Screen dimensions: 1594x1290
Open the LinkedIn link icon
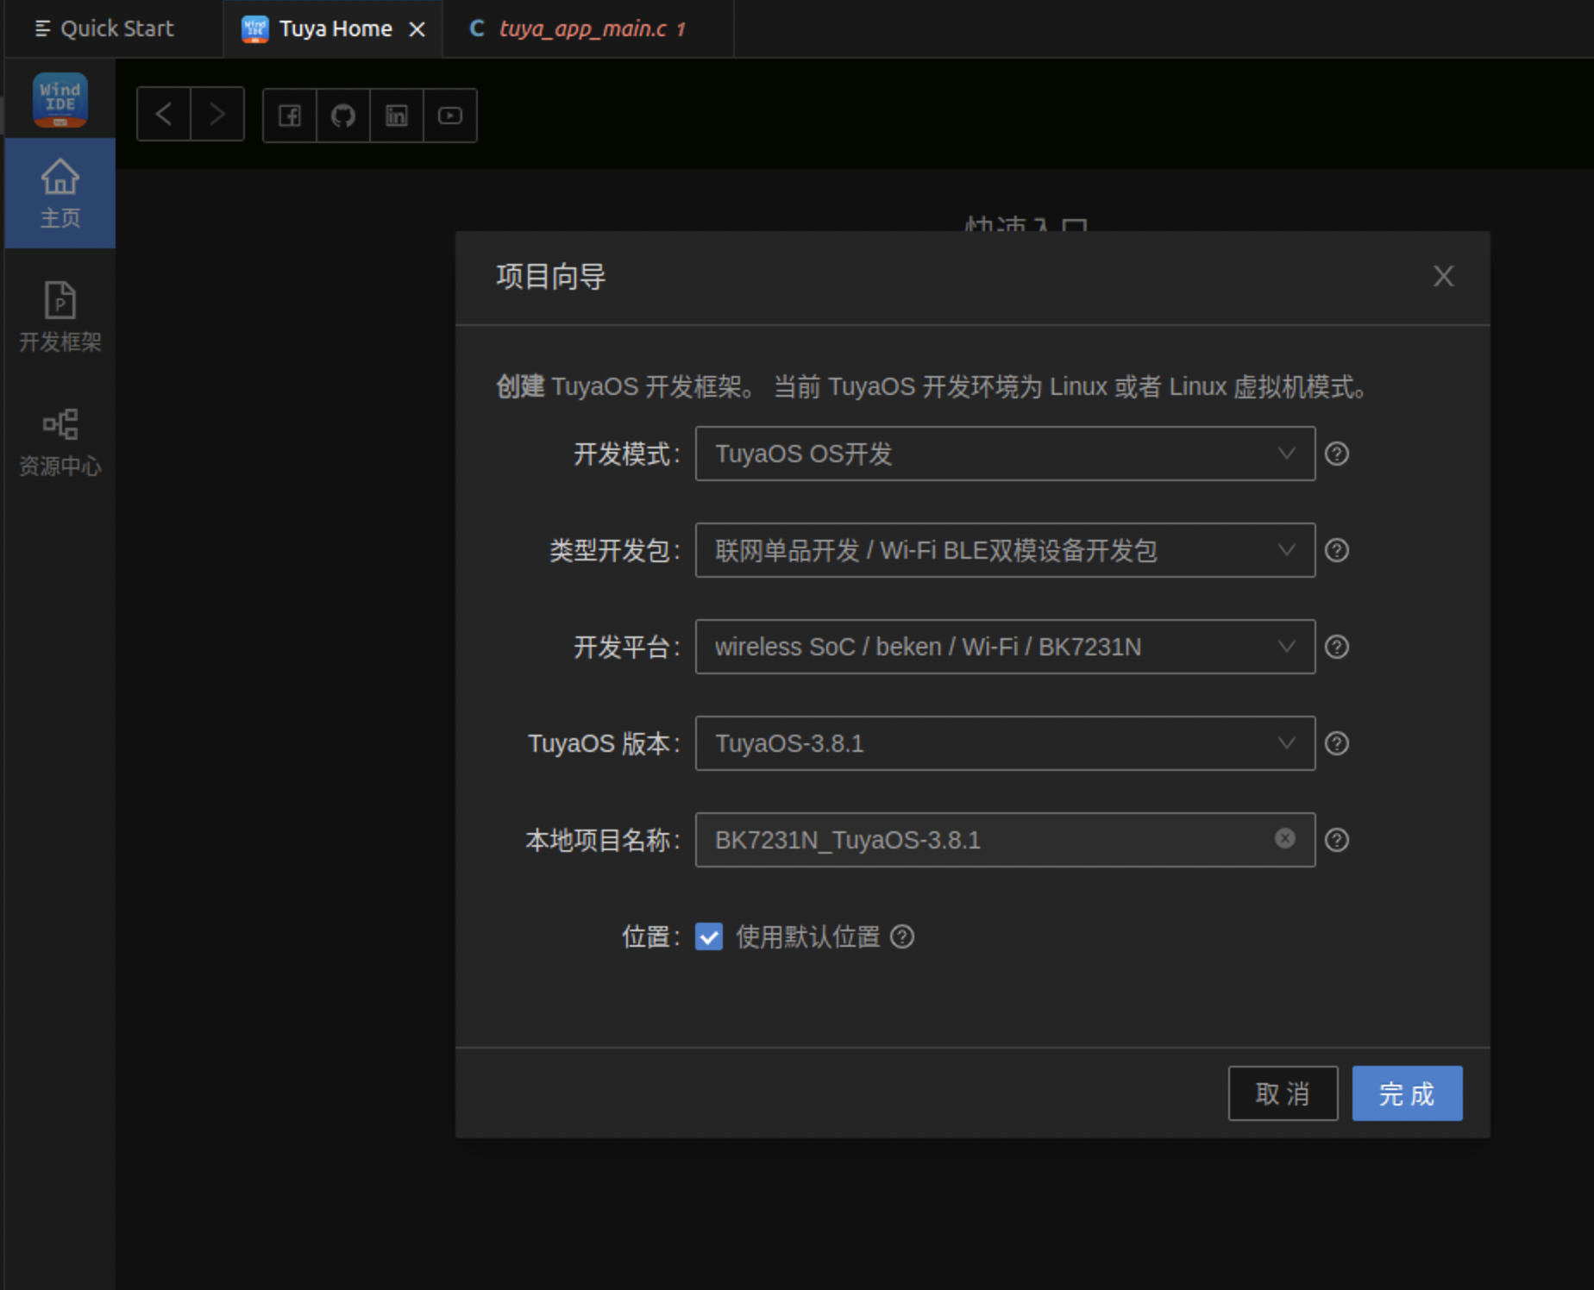397,115
